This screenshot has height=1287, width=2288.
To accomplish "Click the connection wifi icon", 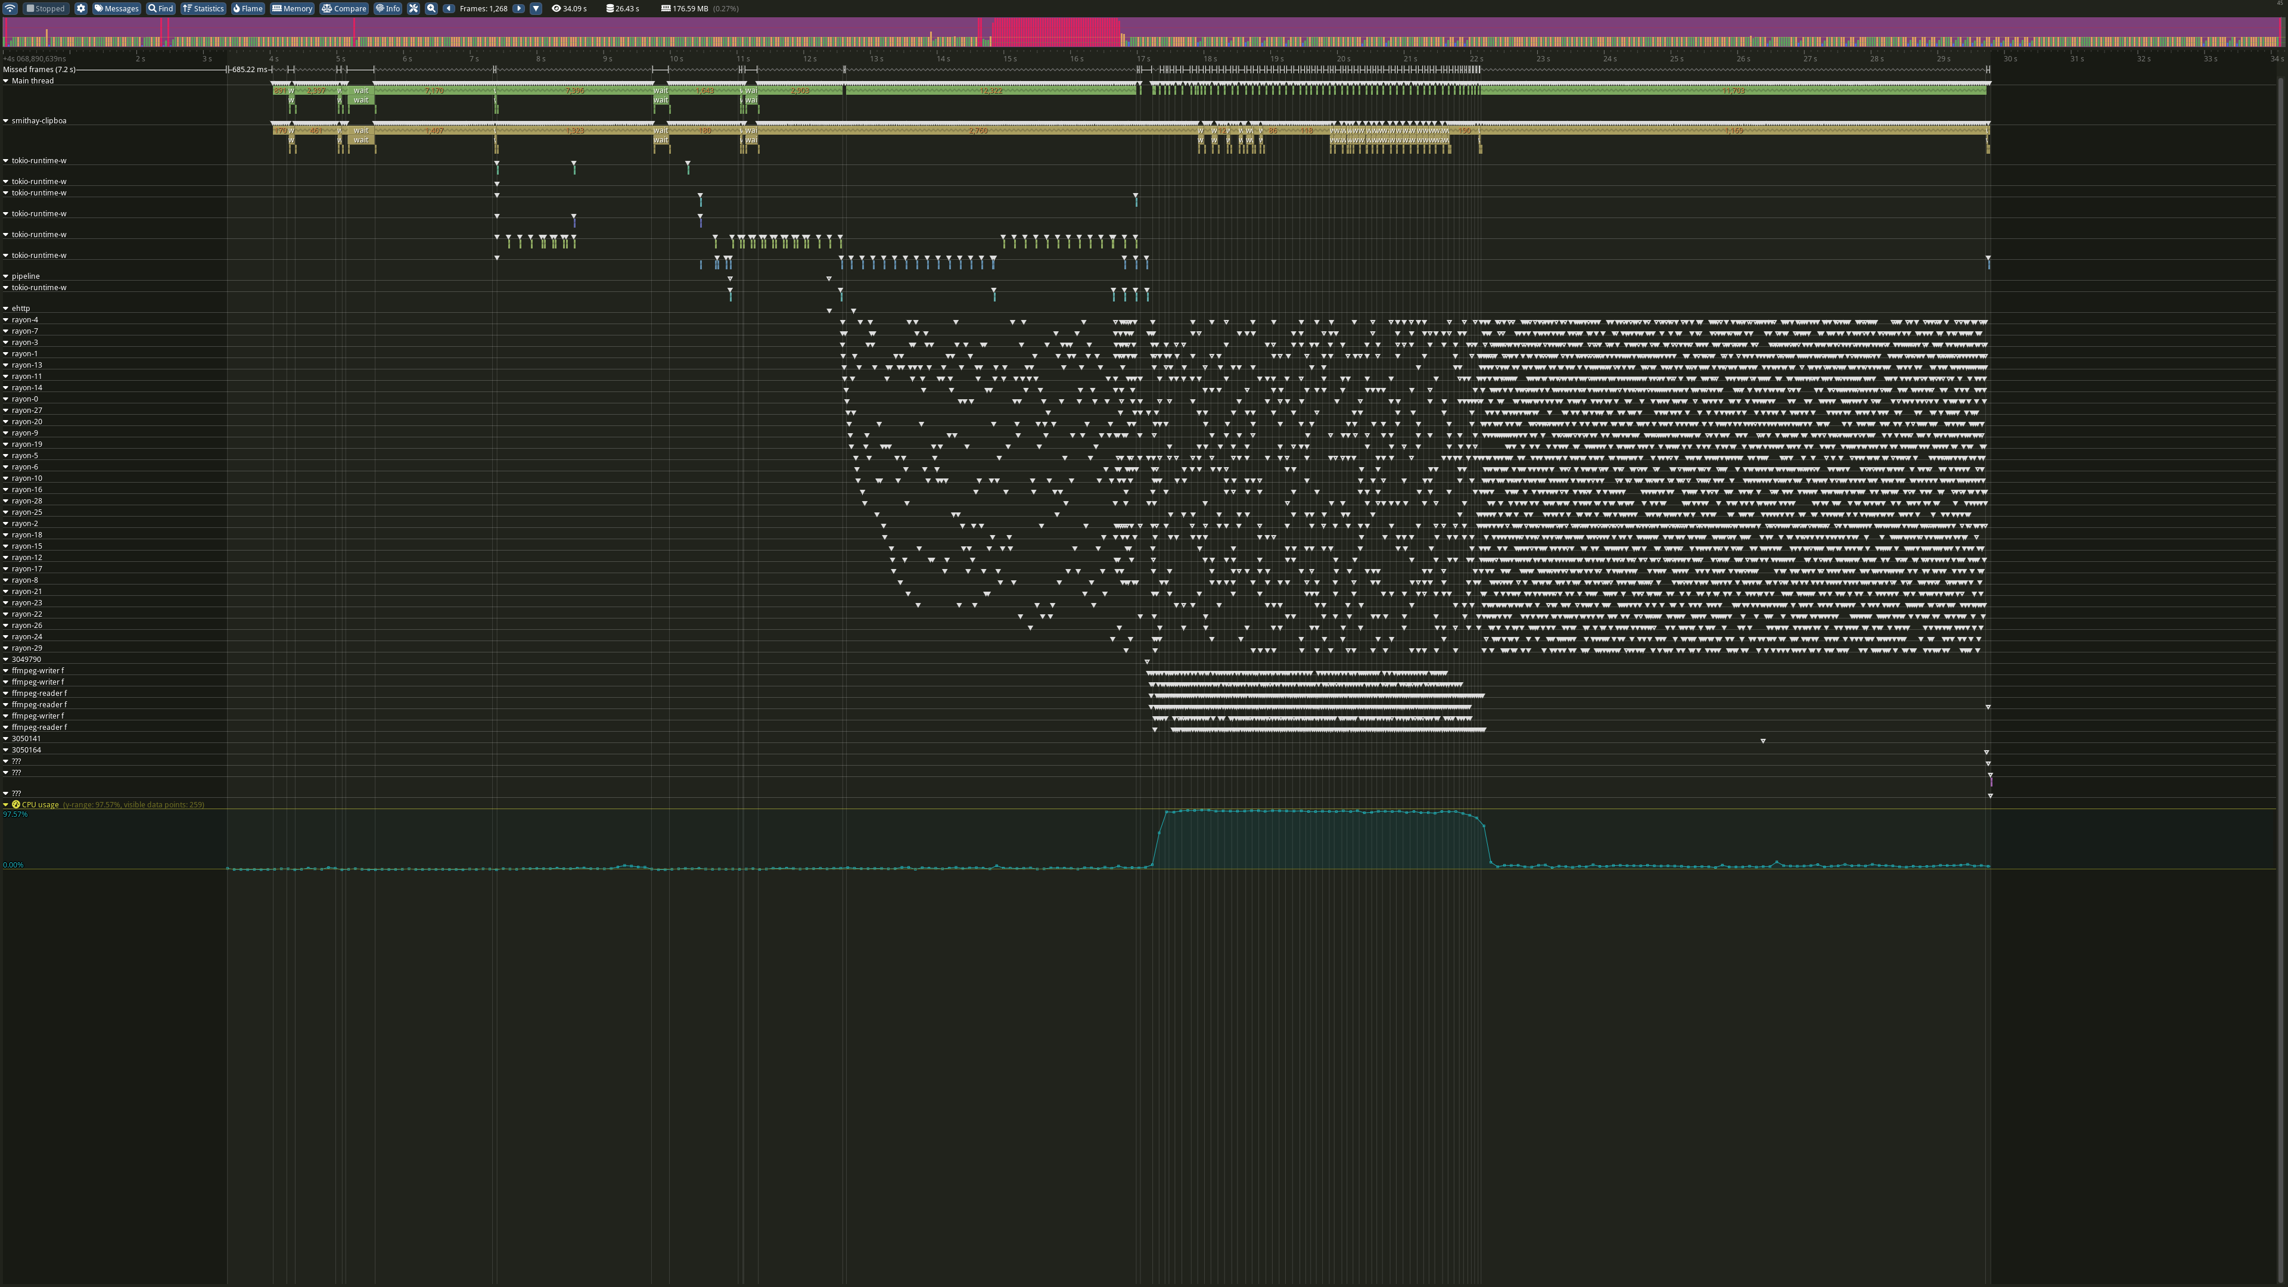I will click(10, 8).
